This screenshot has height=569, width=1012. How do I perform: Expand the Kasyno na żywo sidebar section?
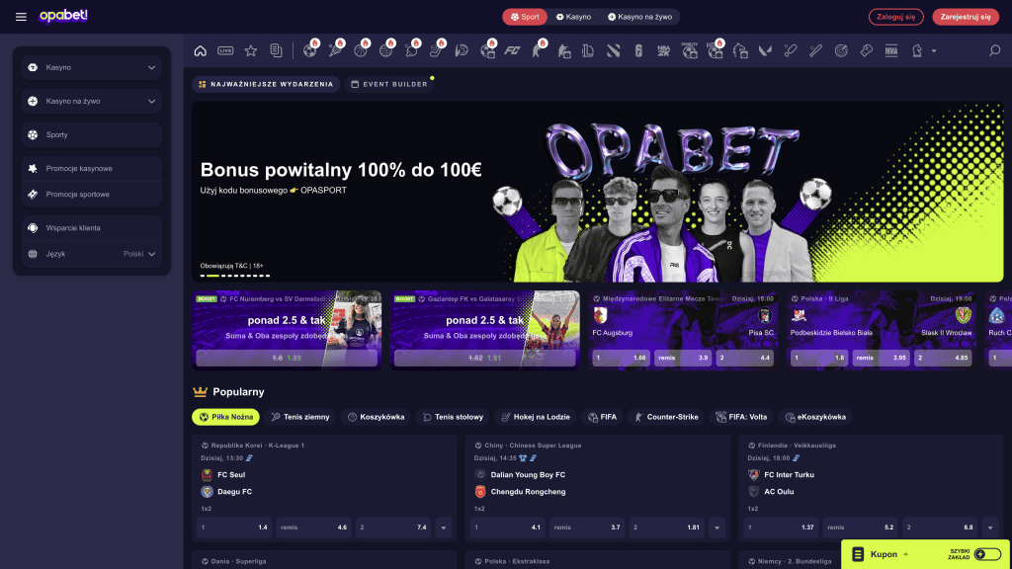92,102
